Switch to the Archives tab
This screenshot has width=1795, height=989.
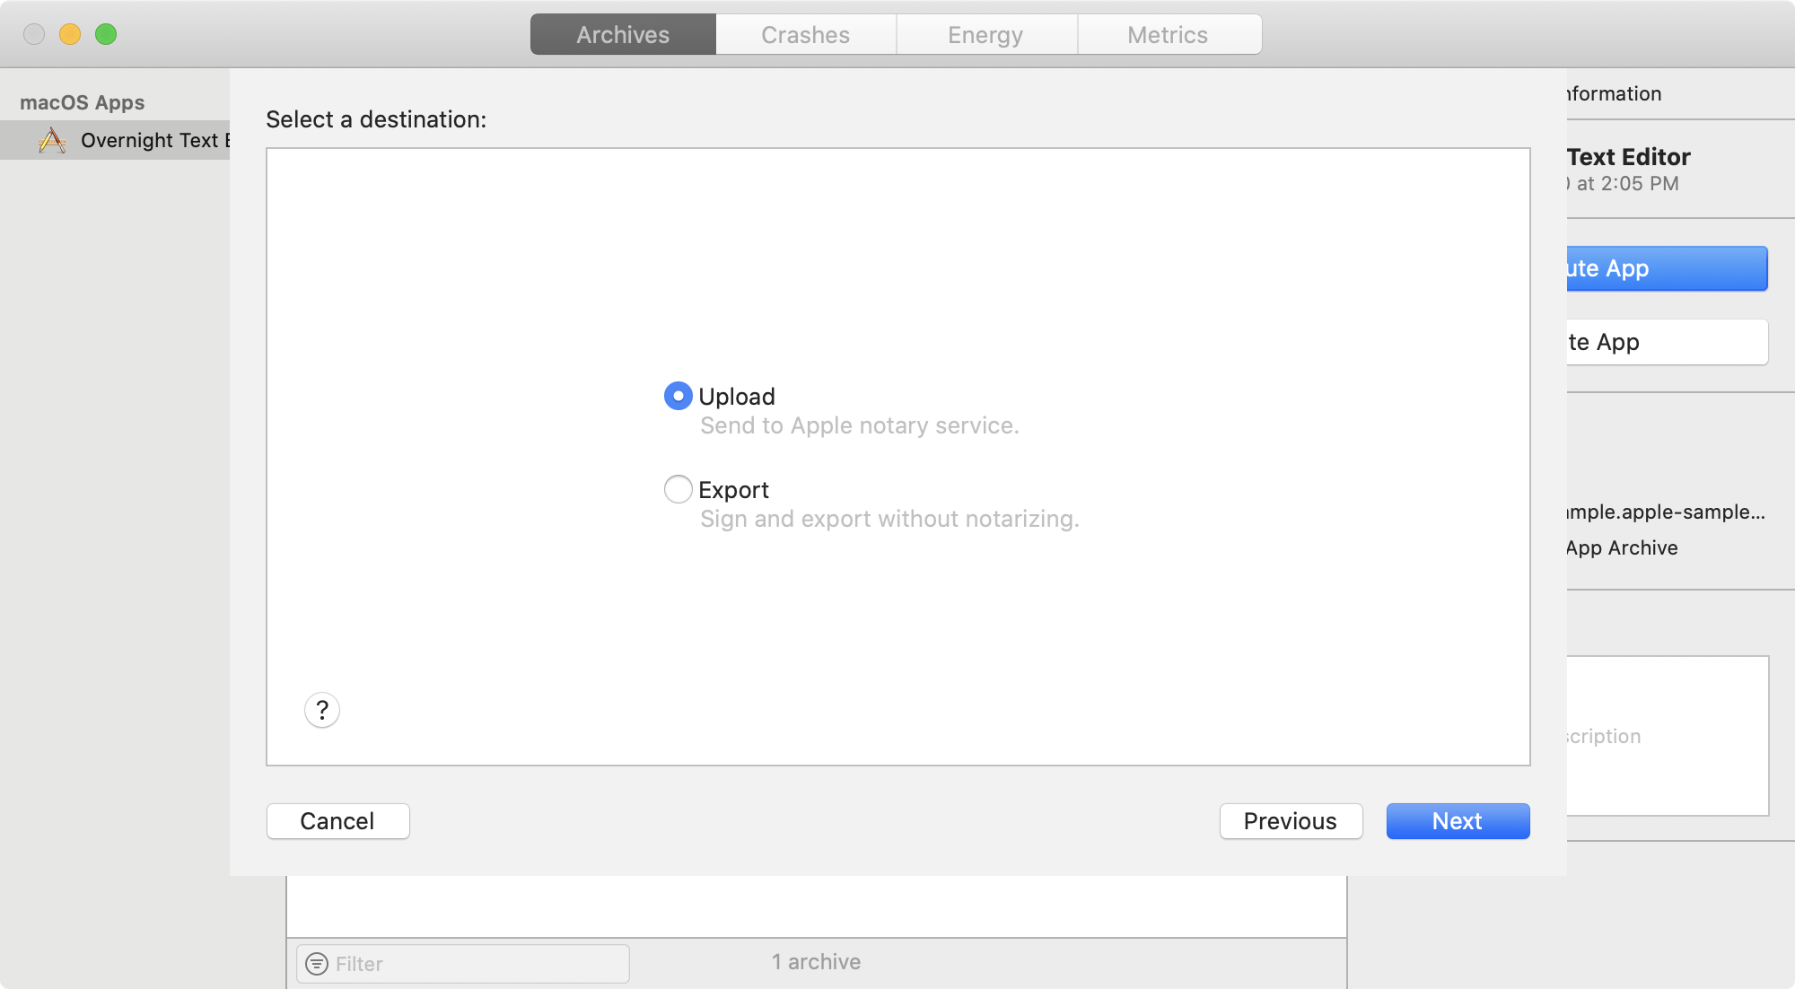point(622,34)
